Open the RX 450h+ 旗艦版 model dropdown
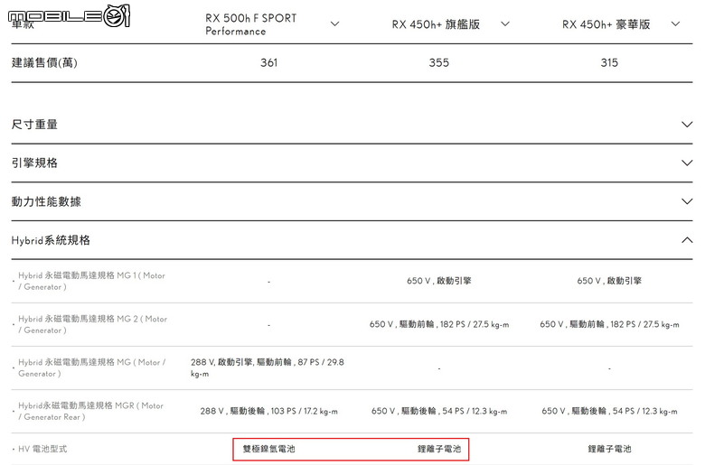The image size is (705, 465). (x=505, y=23)
